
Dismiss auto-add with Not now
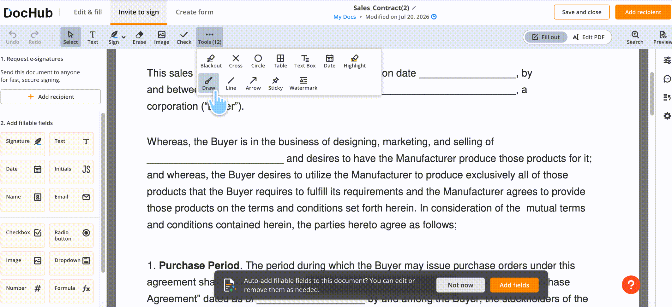[460, 285]
